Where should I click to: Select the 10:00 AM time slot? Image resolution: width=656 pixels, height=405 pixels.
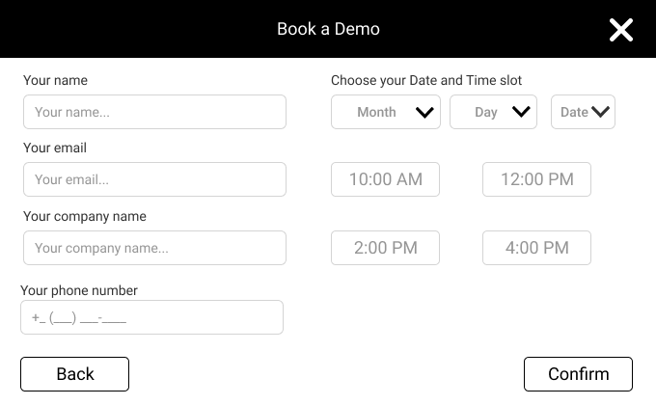click(385, 179)
